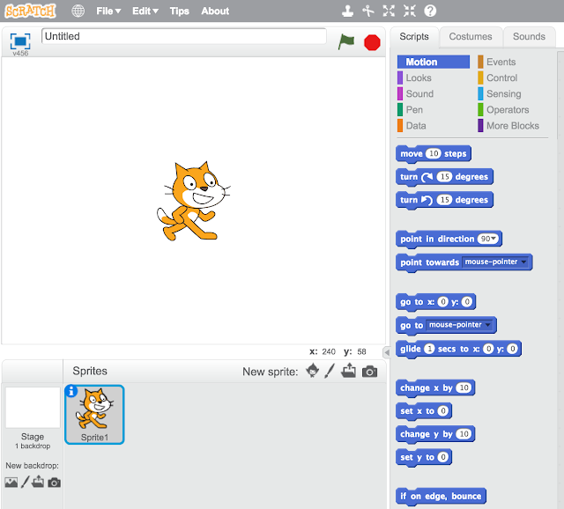
Task: Click value in change y by block
Action: [x=464, y=434]
